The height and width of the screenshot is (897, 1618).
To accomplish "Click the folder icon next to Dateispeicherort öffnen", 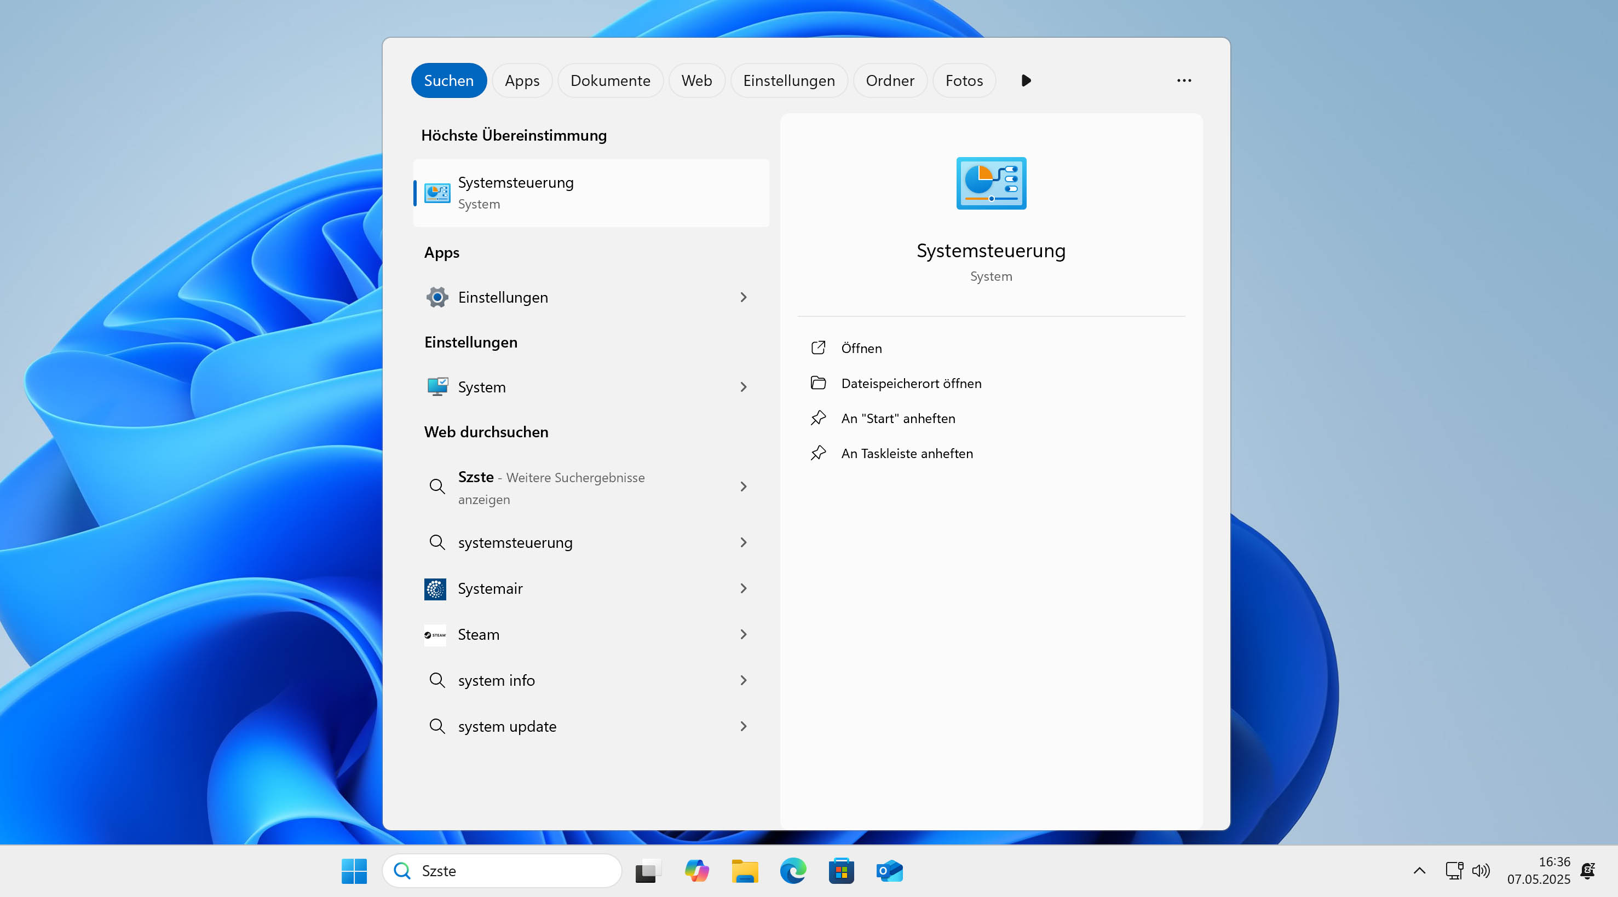I will tap(818, 383).
